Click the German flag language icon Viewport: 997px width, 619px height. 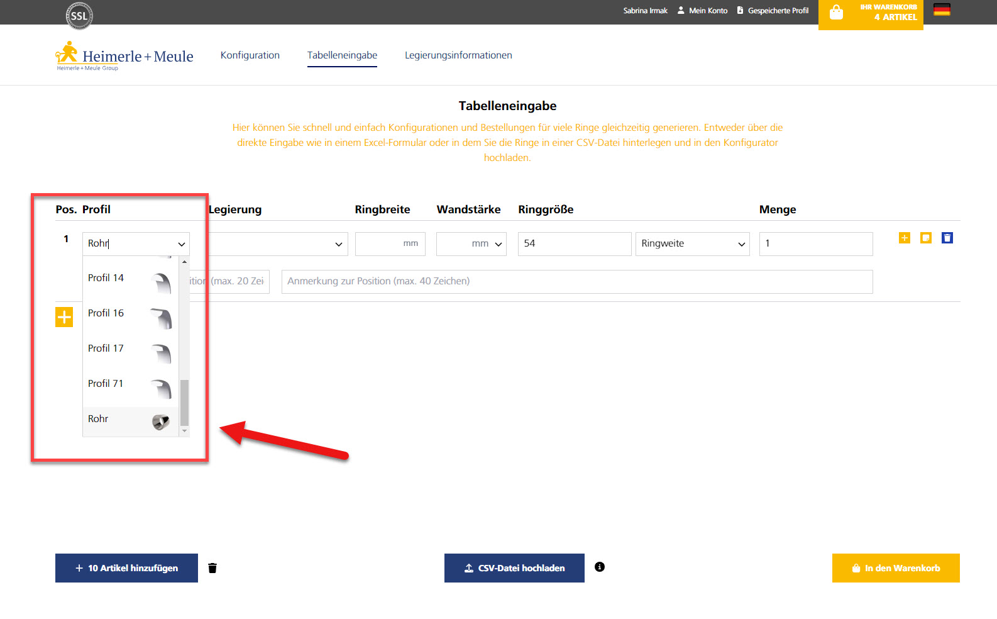[x=942, y=10]
